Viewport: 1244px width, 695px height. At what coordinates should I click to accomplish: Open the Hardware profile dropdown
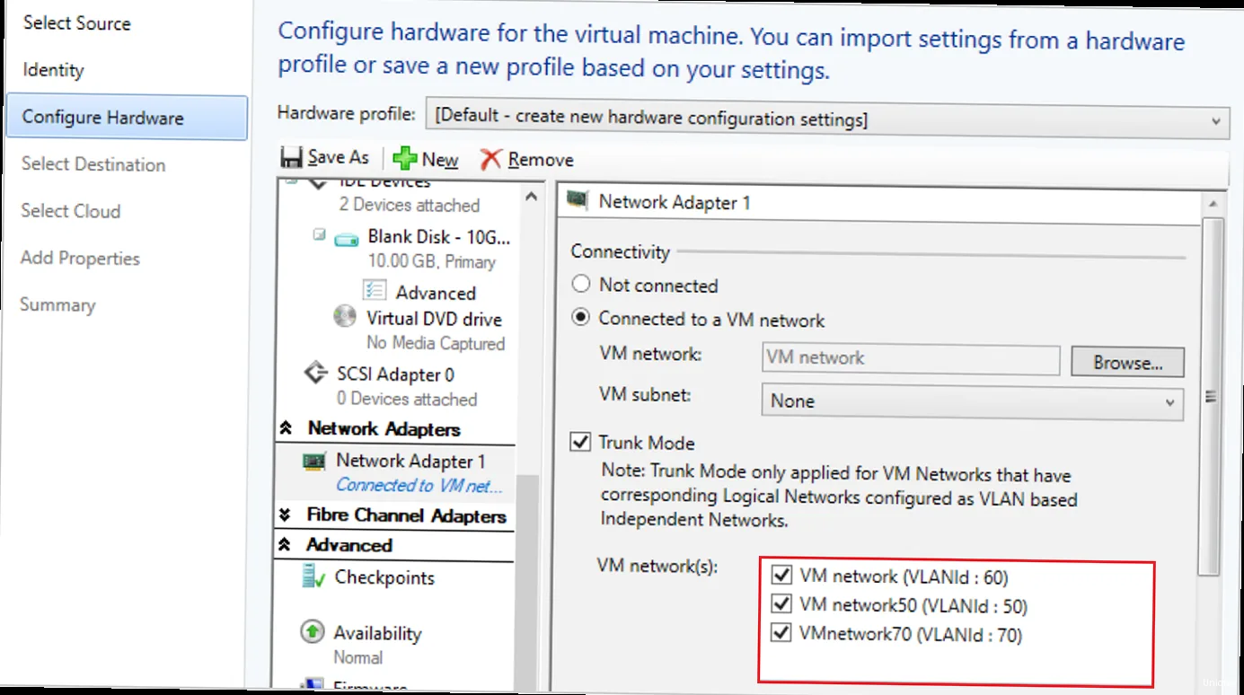click(x=1217, y=122)
